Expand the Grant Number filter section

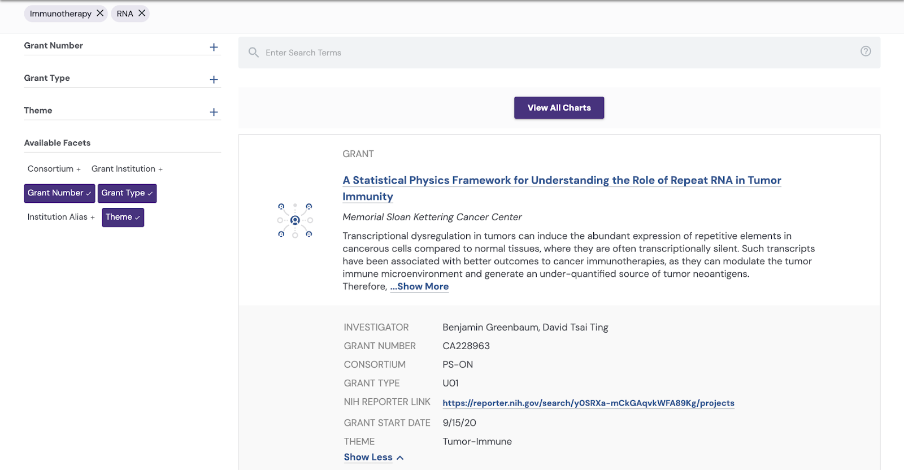pyautogui.click(x=214, y=47)
